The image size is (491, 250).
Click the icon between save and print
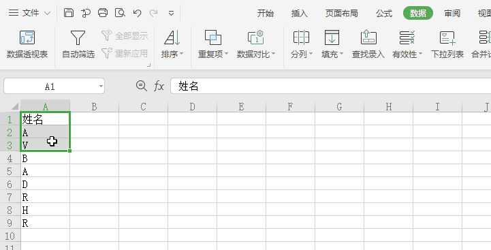click(x=86, y=13)
